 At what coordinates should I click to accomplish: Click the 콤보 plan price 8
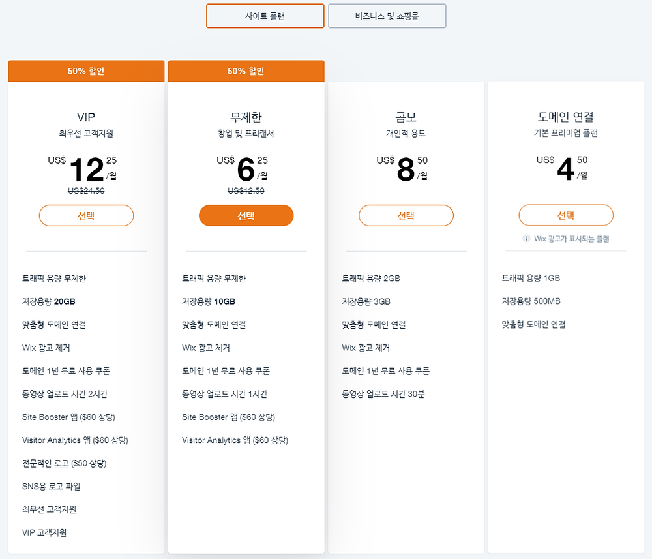[x=406, y=170]
